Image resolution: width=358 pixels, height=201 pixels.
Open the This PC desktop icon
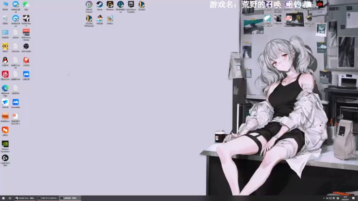(x=5, y=5)
